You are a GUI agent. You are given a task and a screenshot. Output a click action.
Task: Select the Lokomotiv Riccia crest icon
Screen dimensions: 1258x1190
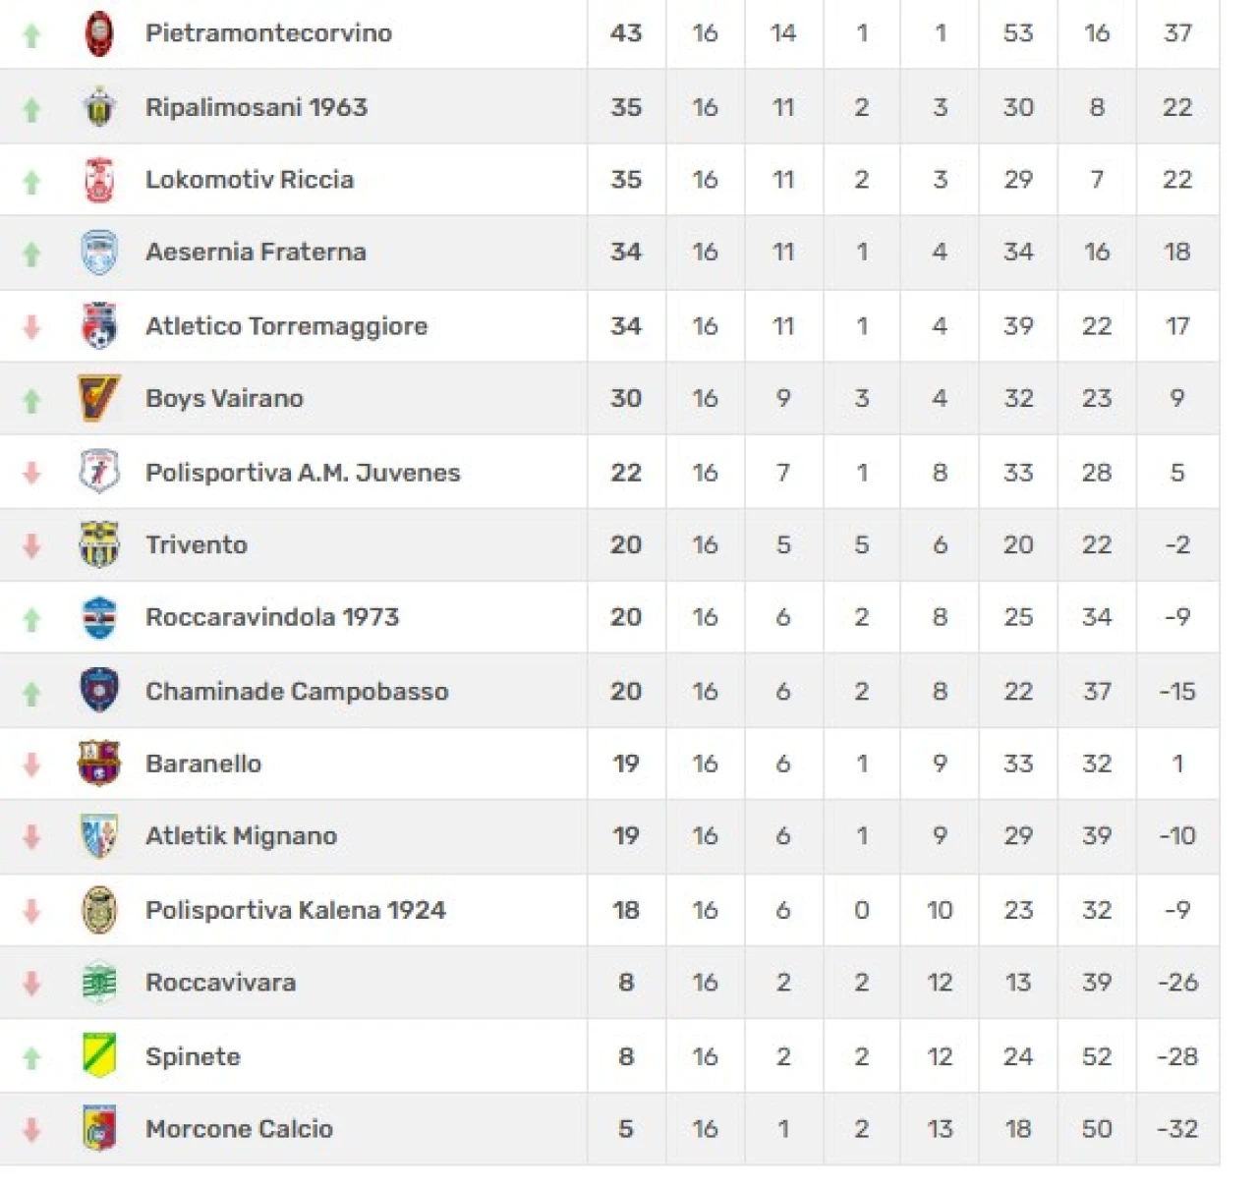click(x=99, y=180)
